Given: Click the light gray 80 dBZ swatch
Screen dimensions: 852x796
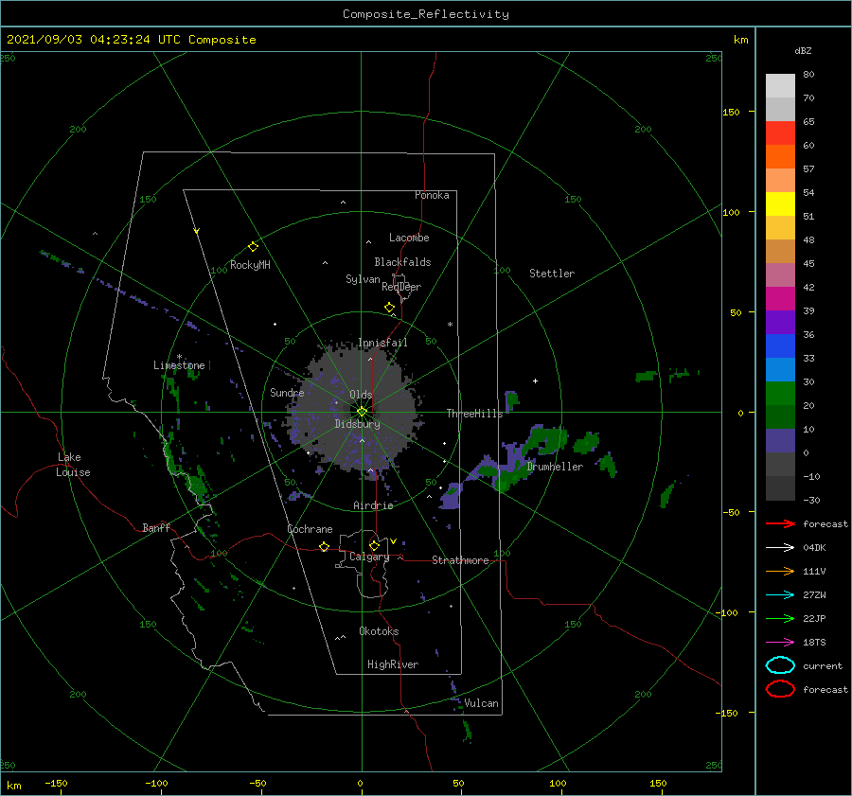Looking at the screenshot, I should (780, 86).
